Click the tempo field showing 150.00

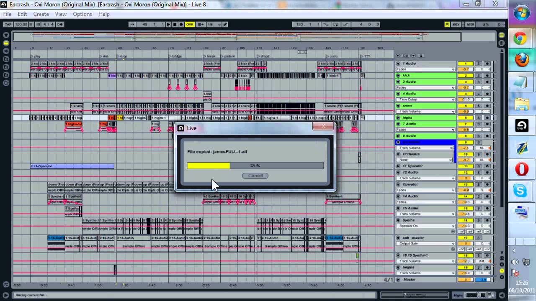21,24
